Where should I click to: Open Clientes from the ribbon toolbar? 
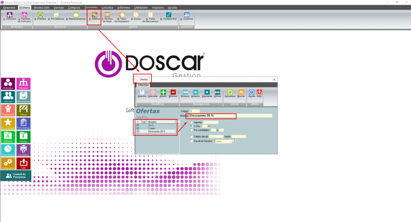[x=40, y=16]
